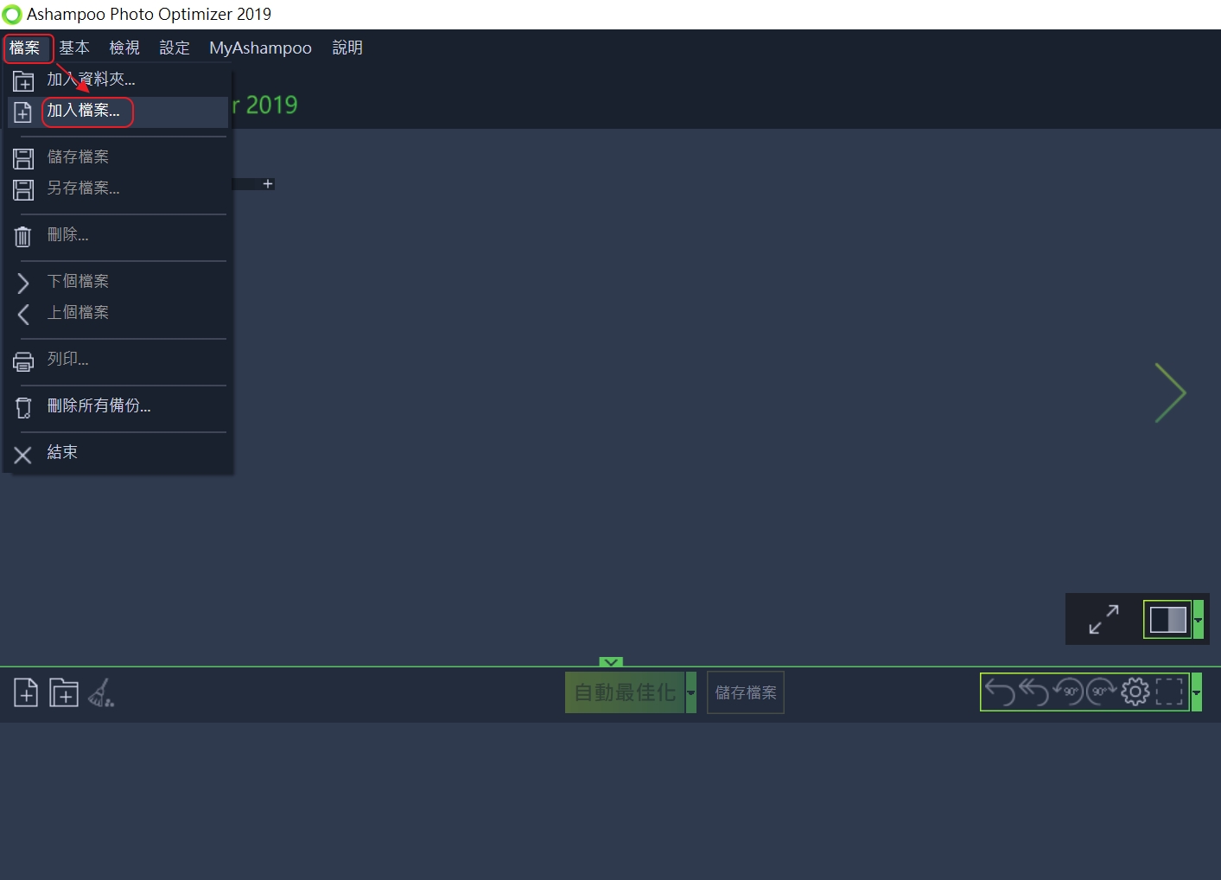Open the edit tools dropdown arrow
This screenshot has height=880, width=1221.
[x=1197, y=692]
